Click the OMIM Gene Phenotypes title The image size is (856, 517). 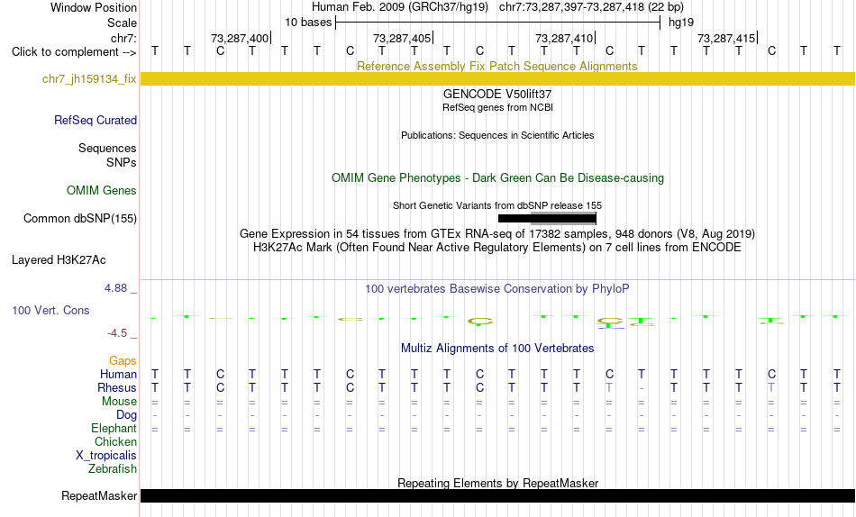tap(497, 178)
